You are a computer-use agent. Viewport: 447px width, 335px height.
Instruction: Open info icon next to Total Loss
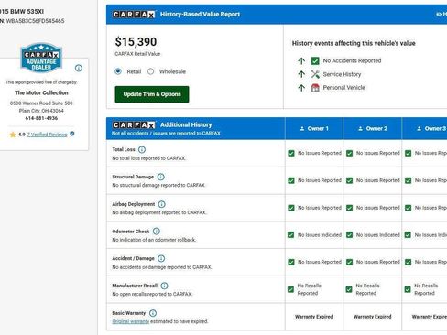[x=142, y=149]
